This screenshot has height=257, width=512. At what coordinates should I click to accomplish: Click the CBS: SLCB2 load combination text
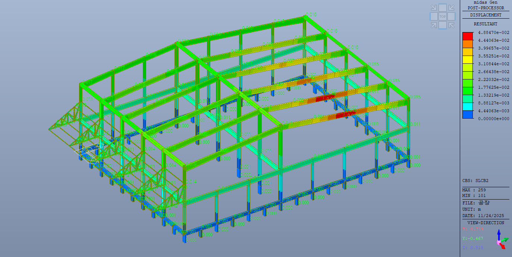pos(475,181)
